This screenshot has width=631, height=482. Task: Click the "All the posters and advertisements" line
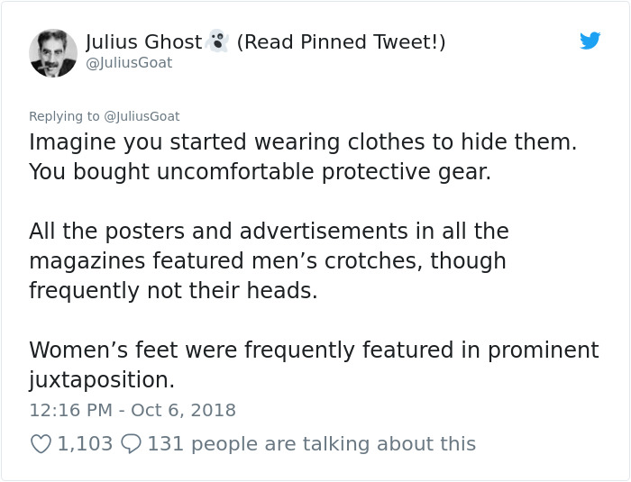tap(269, 232)
